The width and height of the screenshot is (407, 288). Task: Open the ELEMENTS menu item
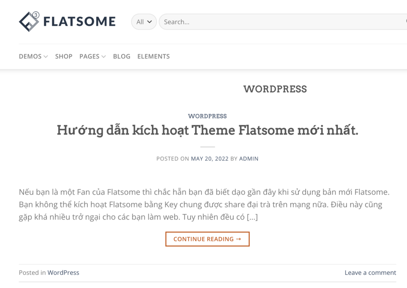click(x=153, y=56)
